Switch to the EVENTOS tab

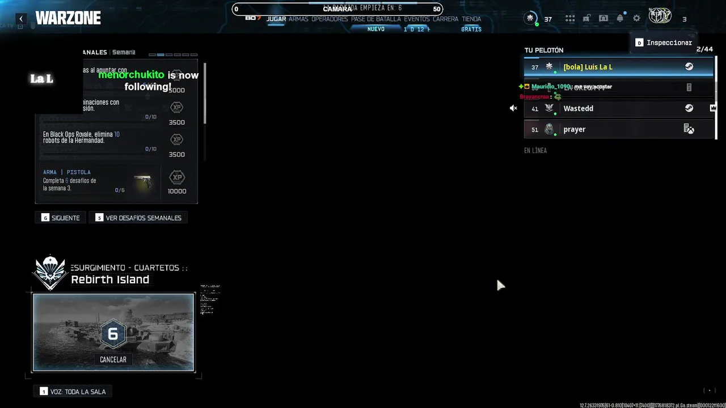[417, 19]
